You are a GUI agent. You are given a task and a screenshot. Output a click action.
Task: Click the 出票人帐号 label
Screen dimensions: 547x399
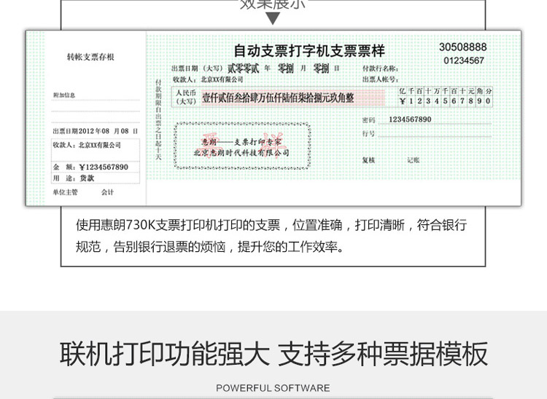pos(380,79)
